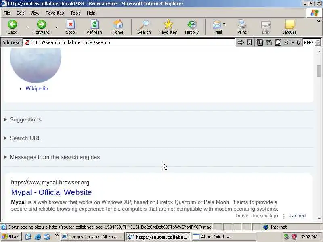The width and height of the screenshot is (323, 242).
Task: Click the duckduckgo engine label
Action: 264,216
